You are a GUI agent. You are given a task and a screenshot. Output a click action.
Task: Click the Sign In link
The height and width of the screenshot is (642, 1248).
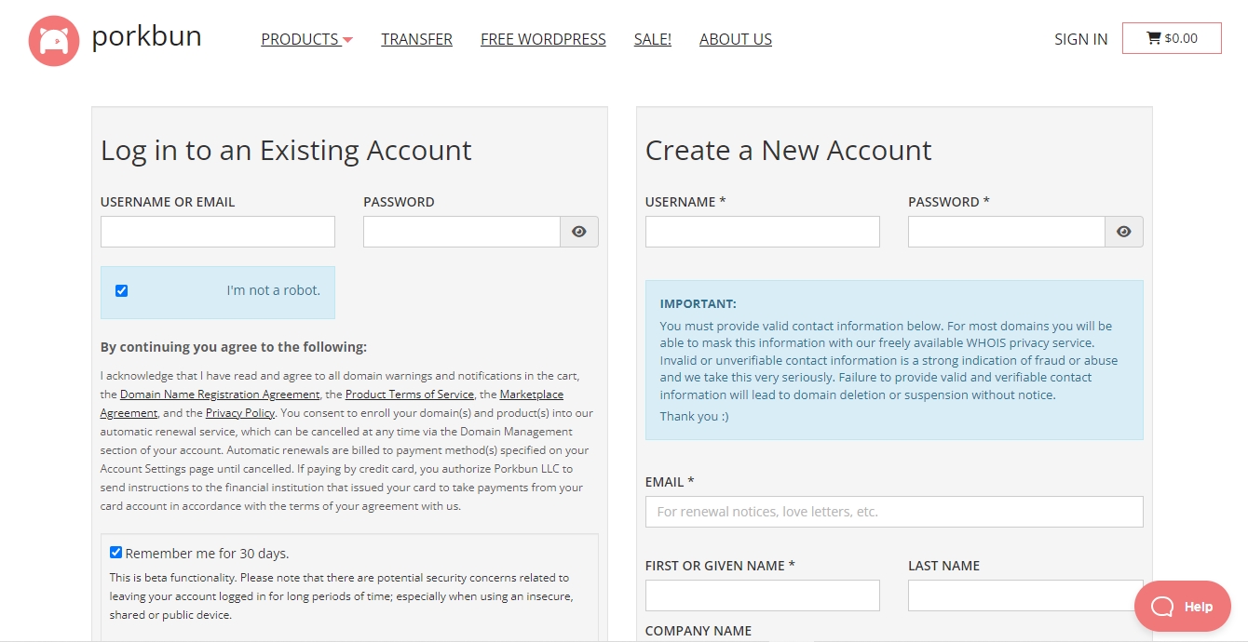coord(1080,39)
